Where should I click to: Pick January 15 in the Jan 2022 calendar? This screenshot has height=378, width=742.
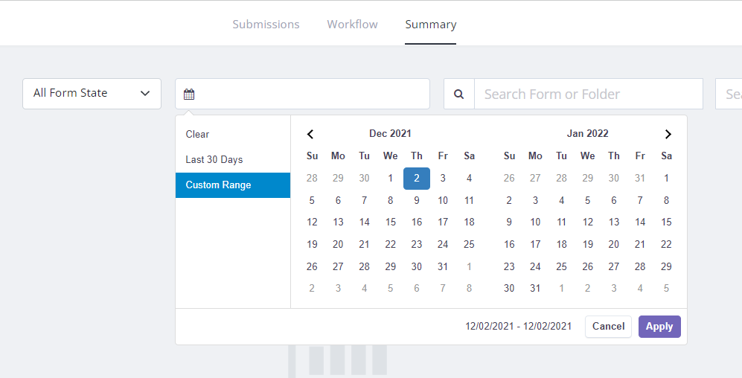click(666, 222)
